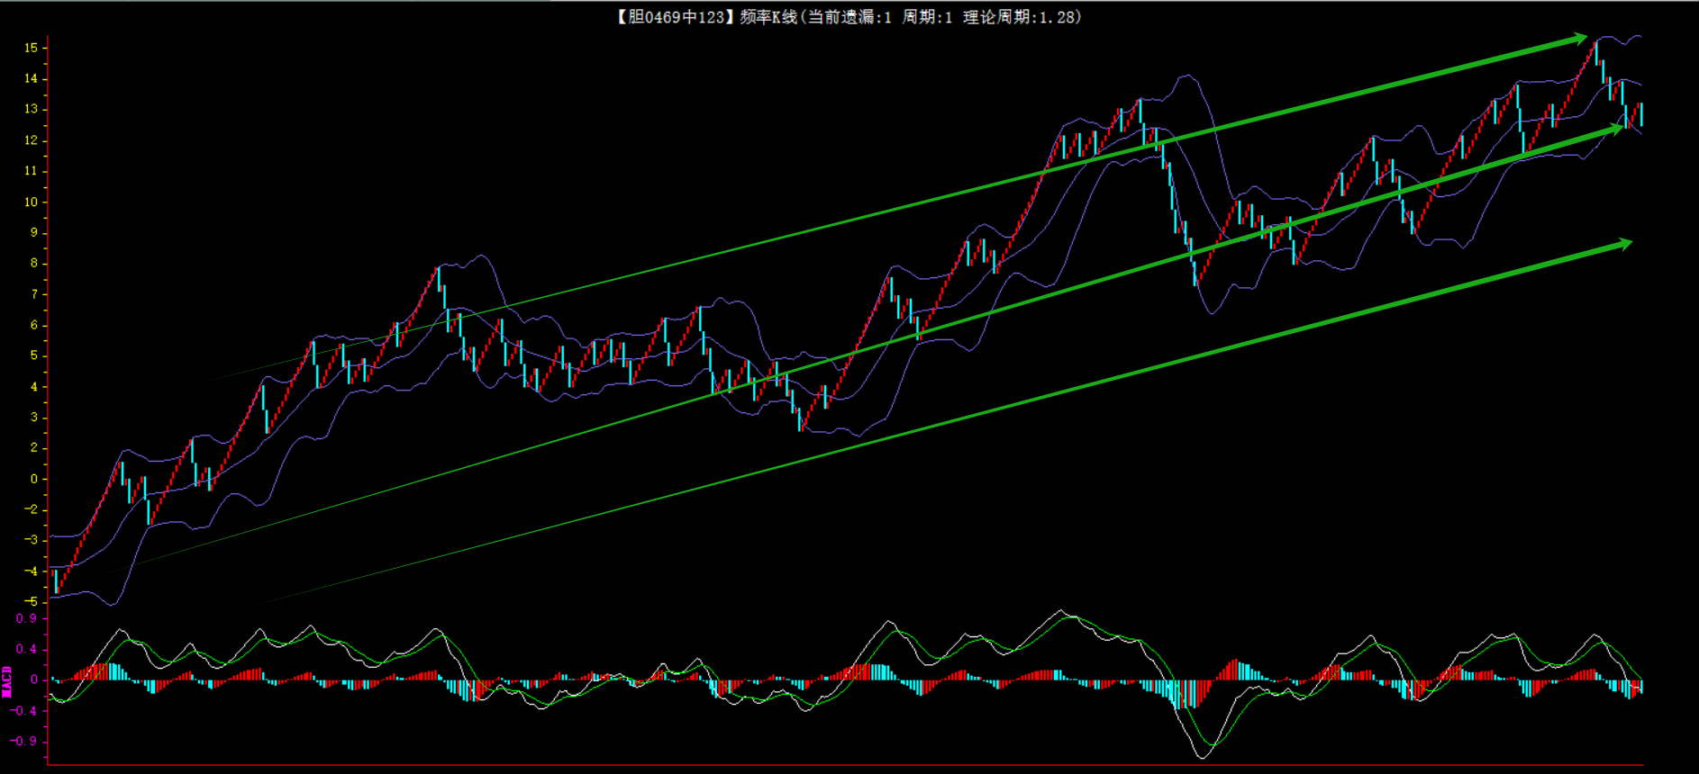Click the chart title text 胆0469中123
1699x774 pixels.
tap(676, 17)
